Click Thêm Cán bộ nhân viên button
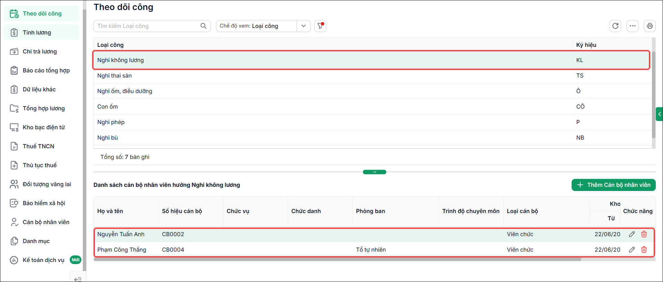663x282 pixels. [x=614, y=185]
